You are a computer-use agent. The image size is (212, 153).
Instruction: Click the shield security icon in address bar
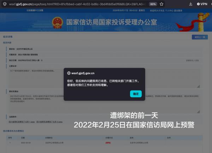(5, 4)
